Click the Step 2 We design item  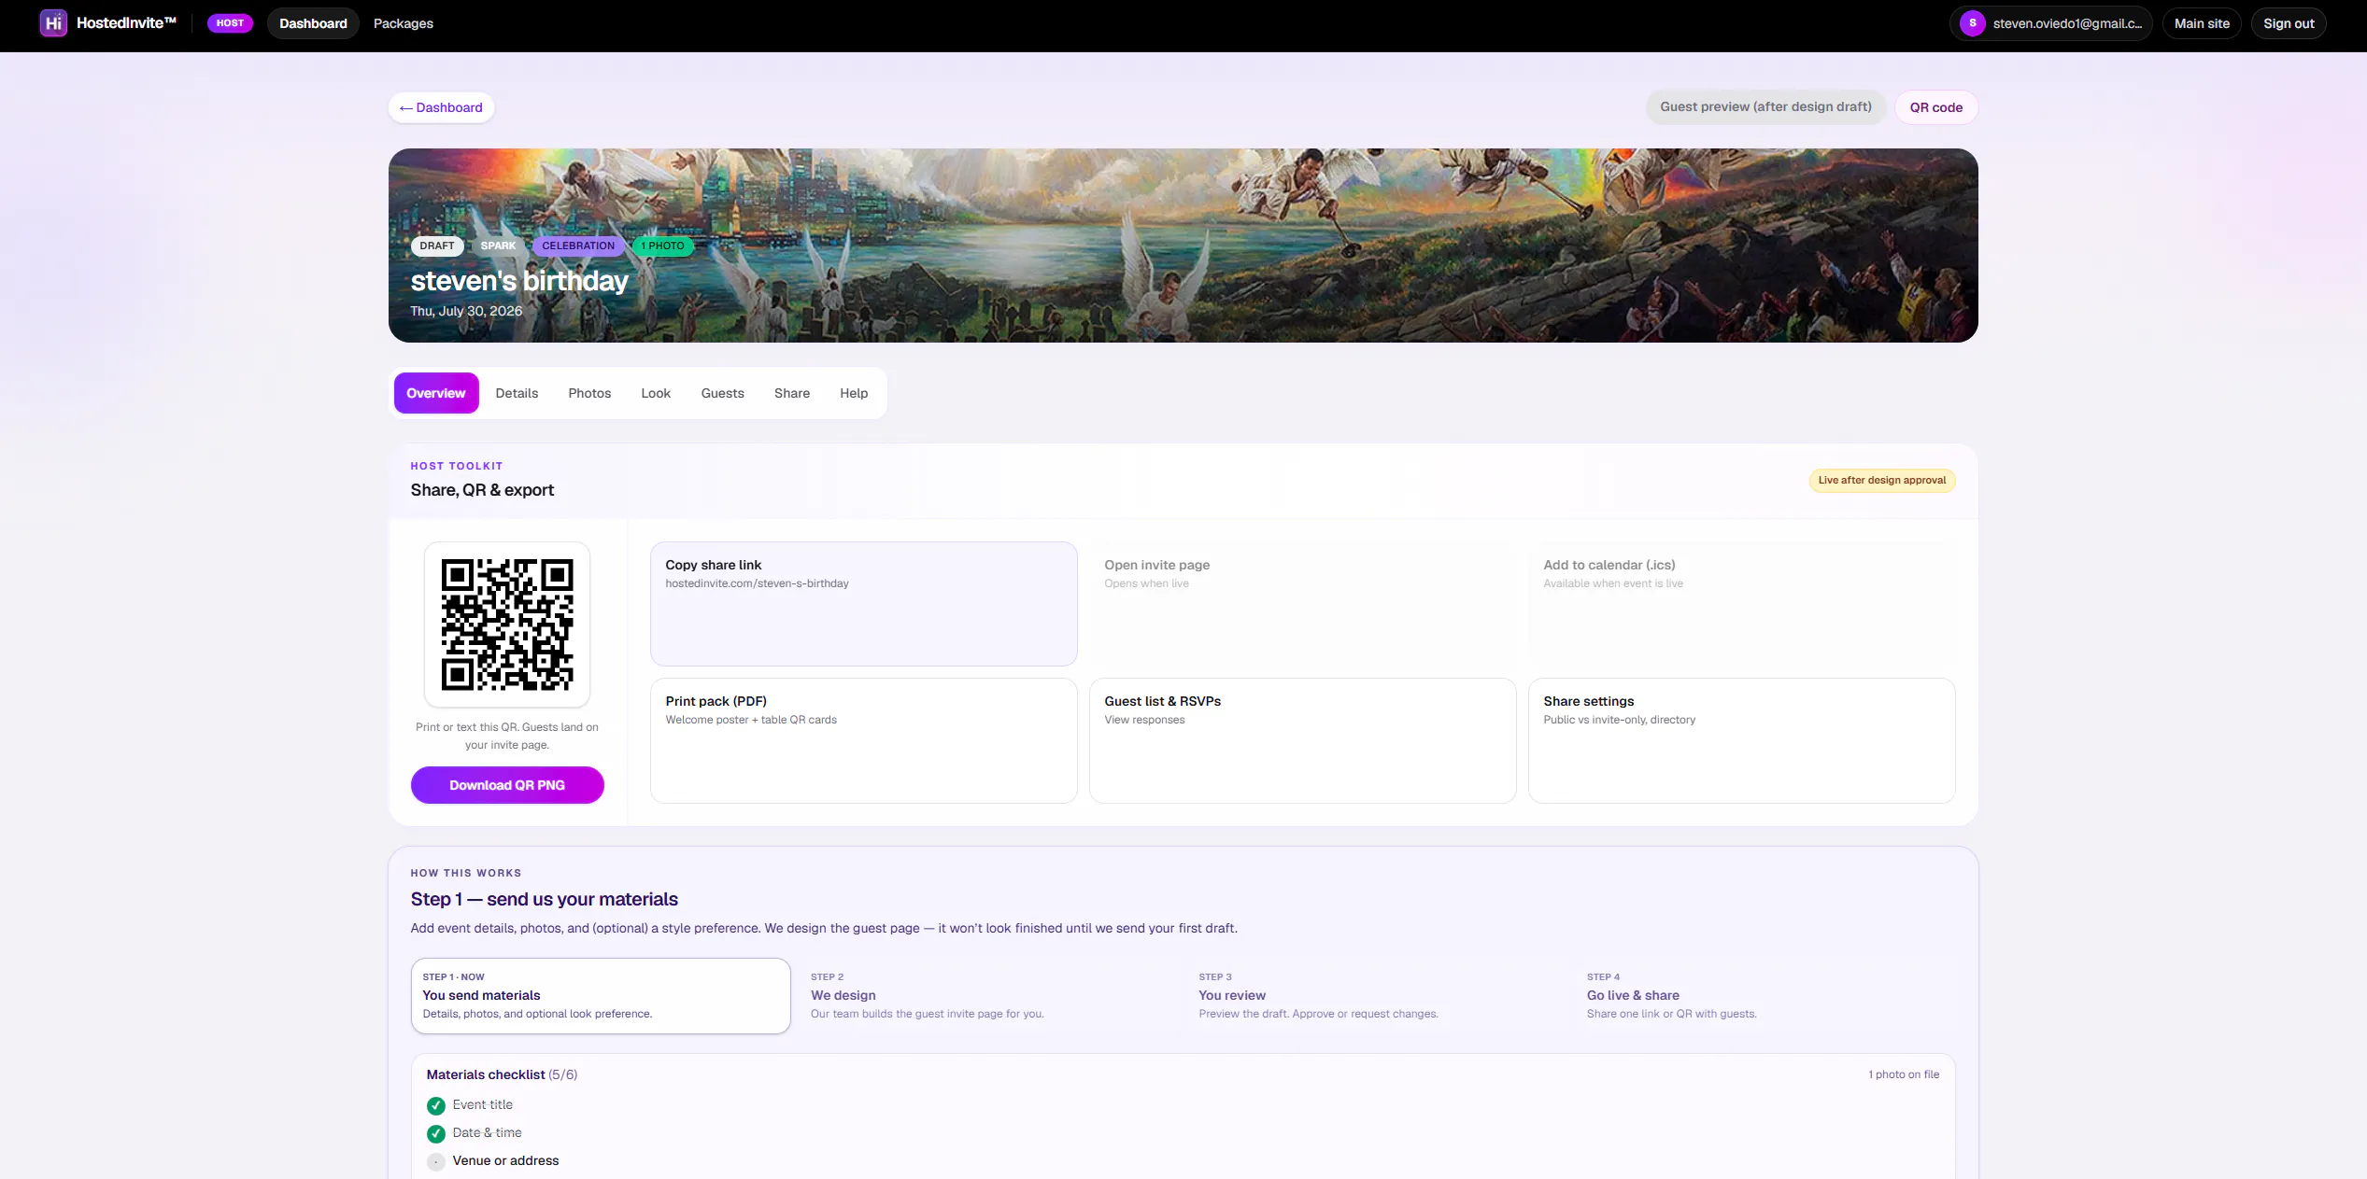click(988, 996)
